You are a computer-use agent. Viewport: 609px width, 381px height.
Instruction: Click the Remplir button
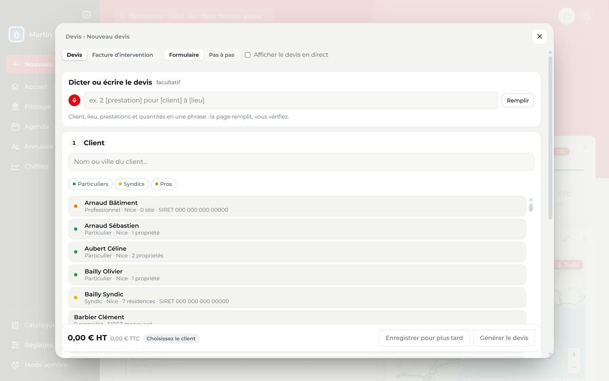point(518,101)
